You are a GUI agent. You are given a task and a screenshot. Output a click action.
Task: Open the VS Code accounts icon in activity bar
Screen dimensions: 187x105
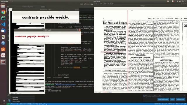tap(9, 95)
